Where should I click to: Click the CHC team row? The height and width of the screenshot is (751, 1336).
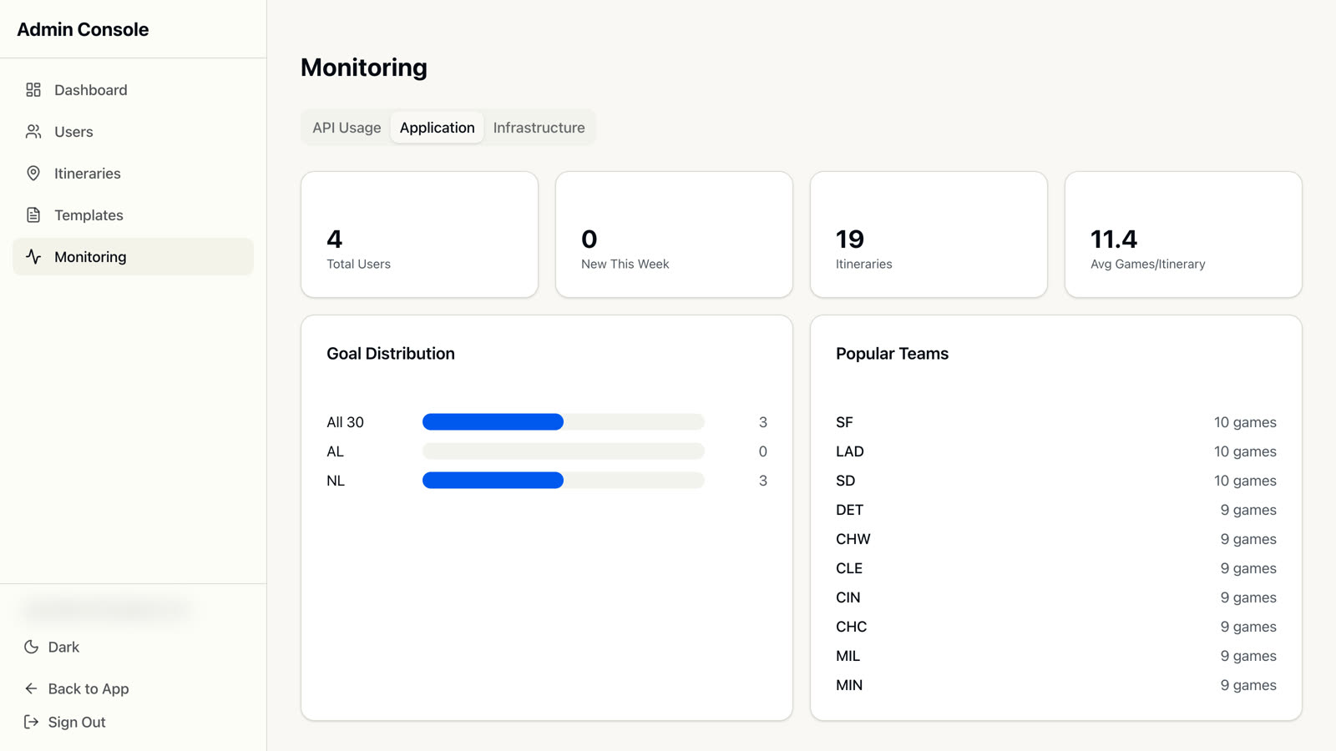tap(1056, 627)
